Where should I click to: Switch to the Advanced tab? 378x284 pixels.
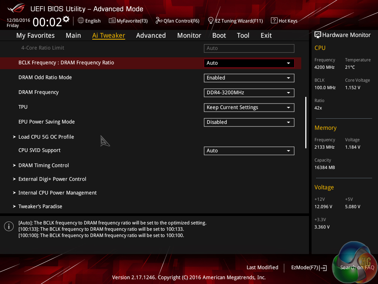151,35
